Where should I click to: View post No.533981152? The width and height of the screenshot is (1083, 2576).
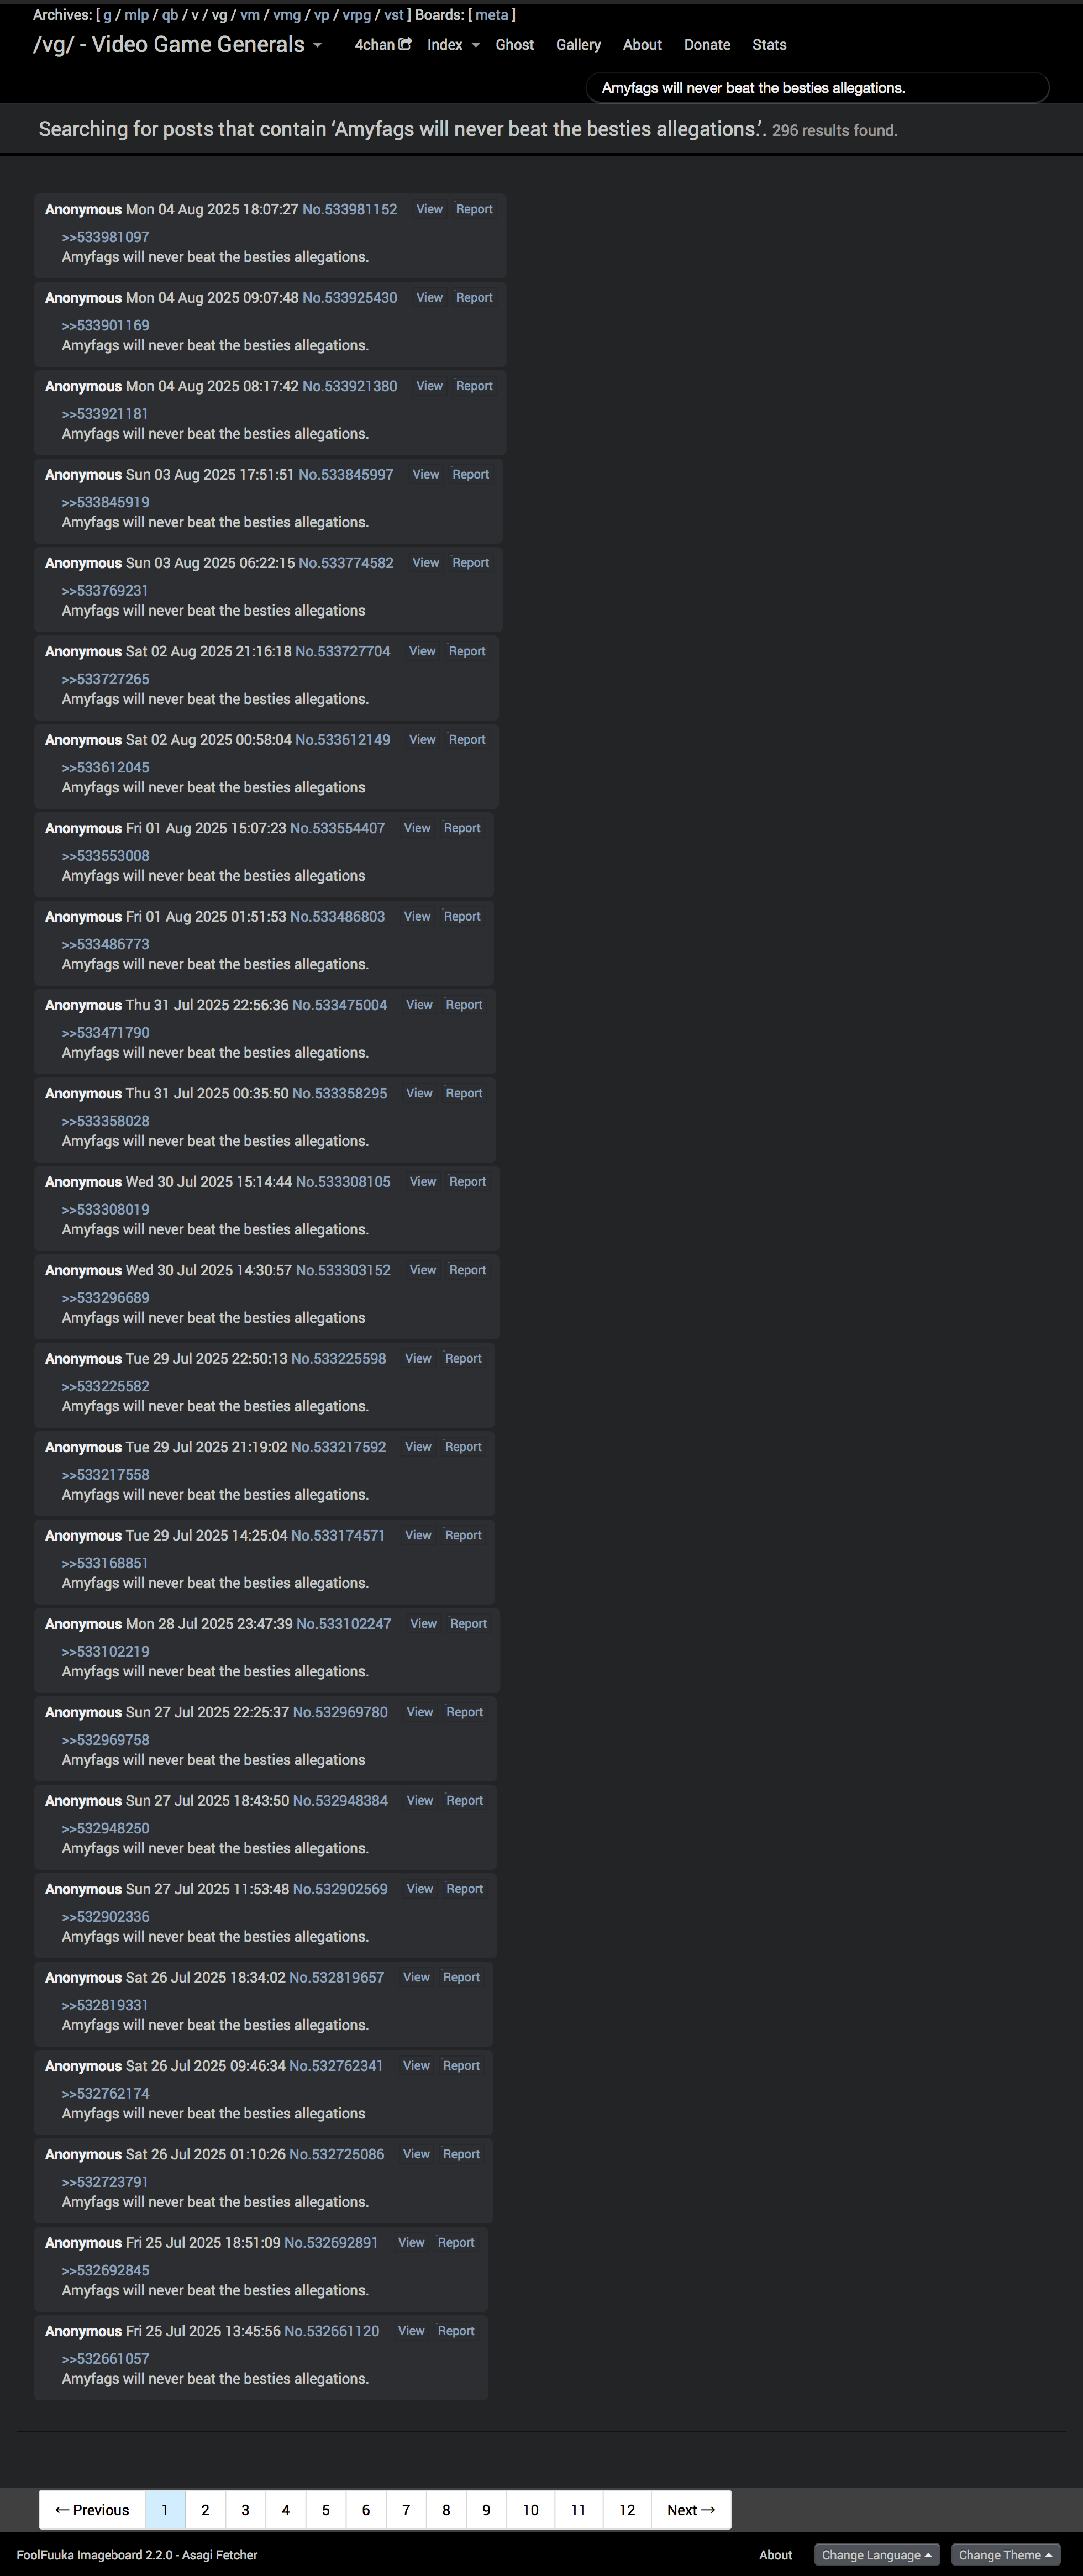(x=429, y=209)
